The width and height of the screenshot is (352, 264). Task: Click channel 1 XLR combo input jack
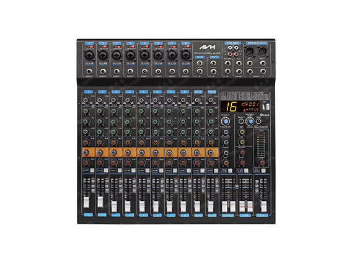click(89, 55)
